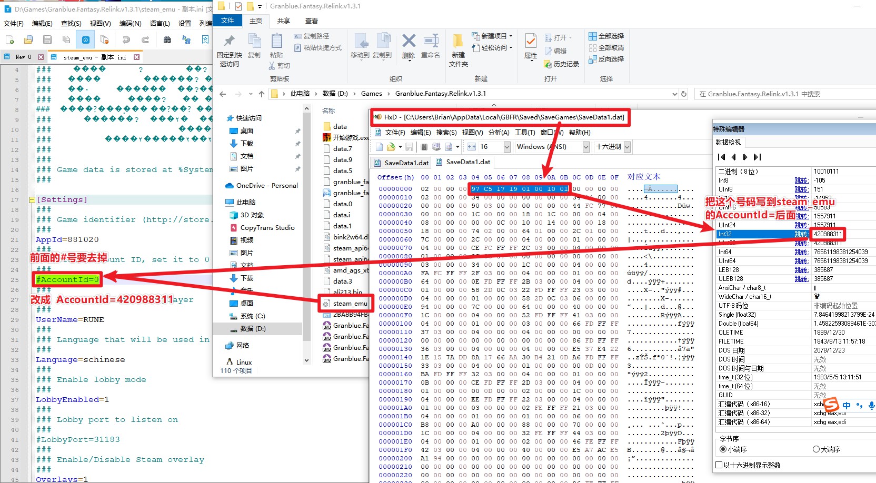This screenshot has height=483, width=876.
Task: Click Replace icon in Notepad toolbar
Action: 186,39
